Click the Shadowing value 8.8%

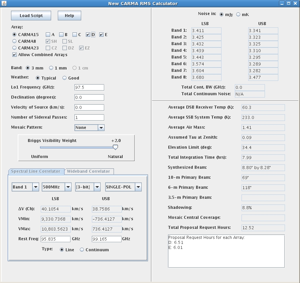[263, 207]
